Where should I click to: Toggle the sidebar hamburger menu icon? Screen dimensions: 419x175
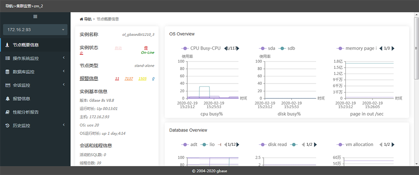tap(35, 17)
